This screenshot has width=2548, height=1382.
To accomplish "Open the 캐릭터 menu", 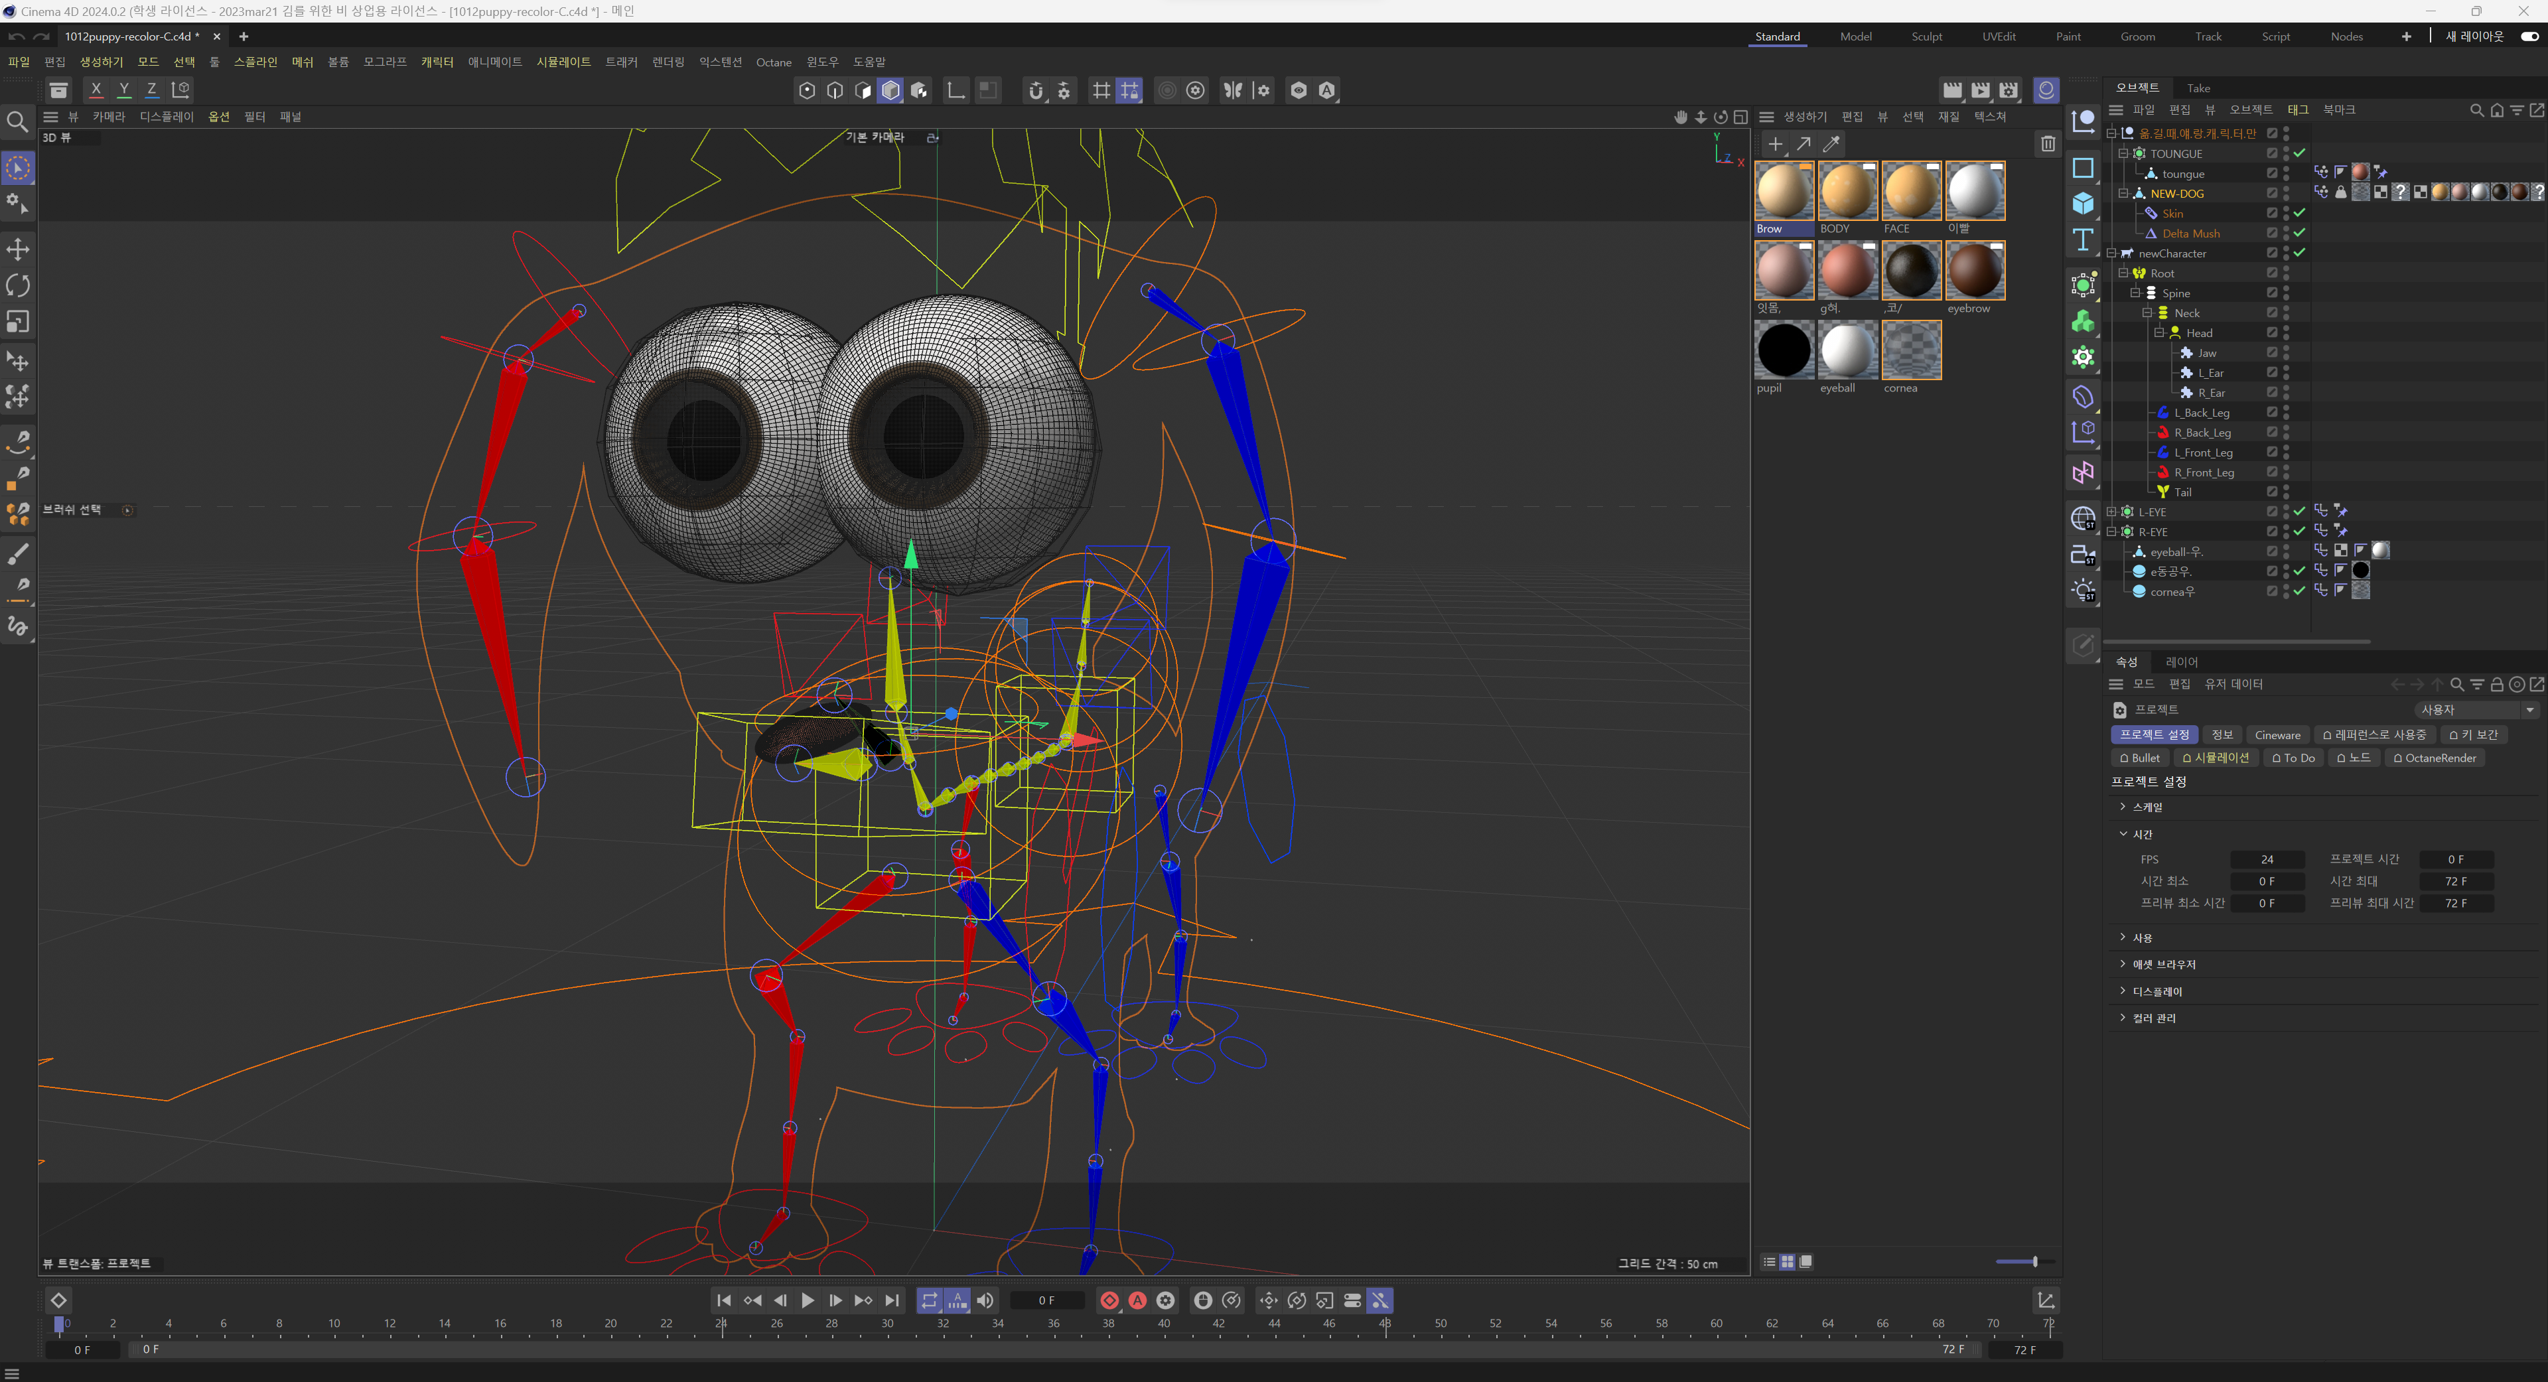I will 437,61.
